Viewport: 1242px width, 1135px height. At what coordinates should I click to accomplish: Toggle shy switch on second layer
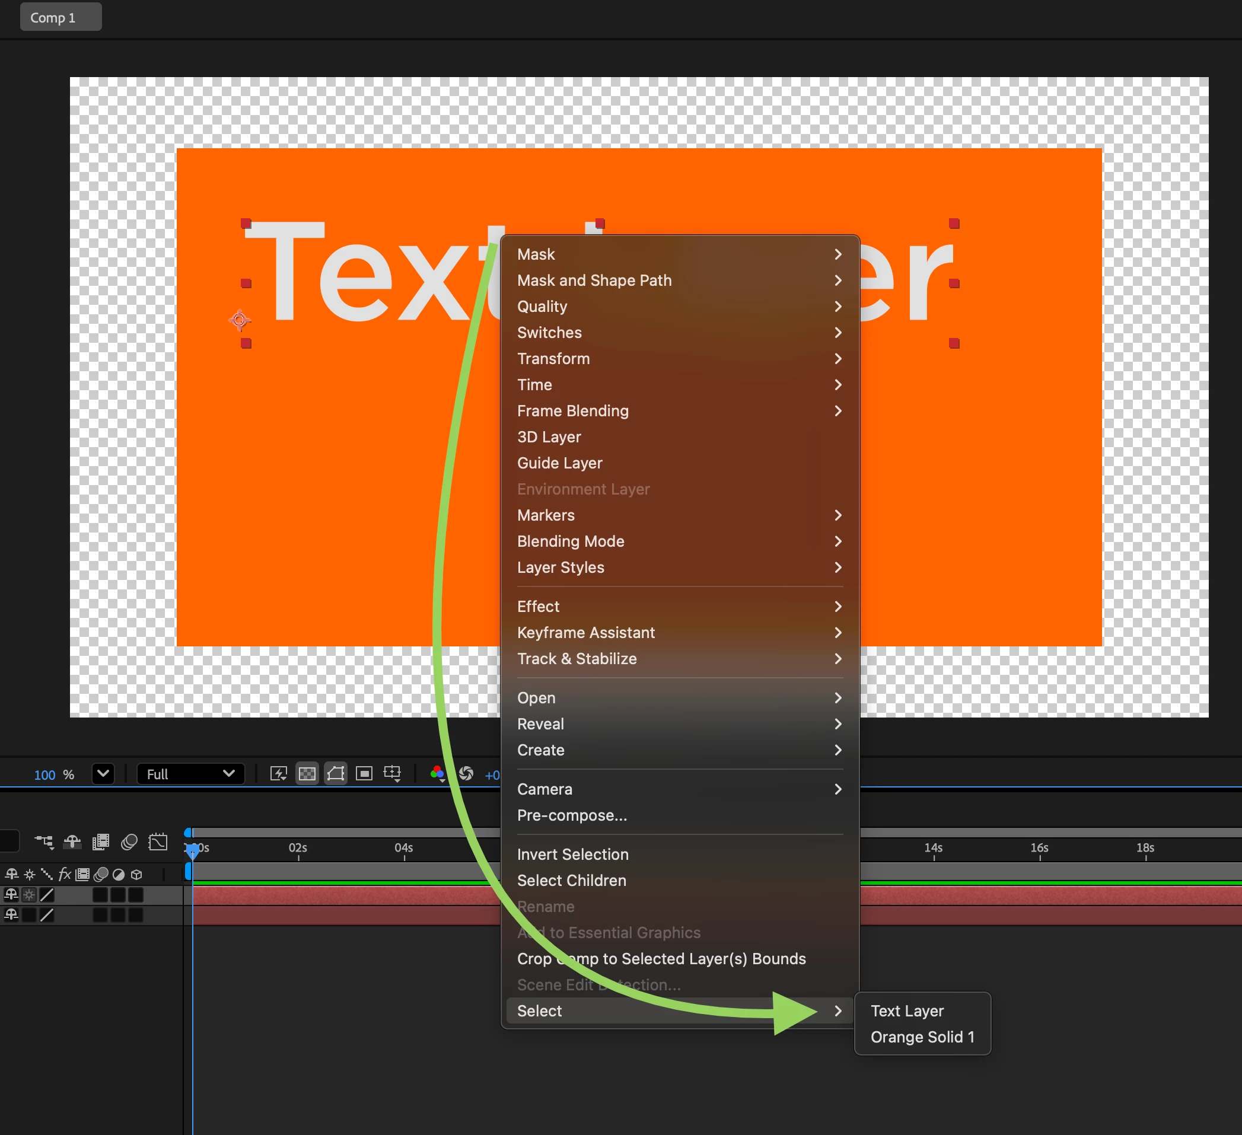(x=11, y=915)
